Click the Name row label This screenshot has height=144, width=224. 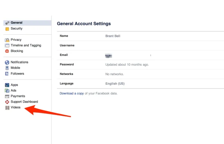pos(64,36)
